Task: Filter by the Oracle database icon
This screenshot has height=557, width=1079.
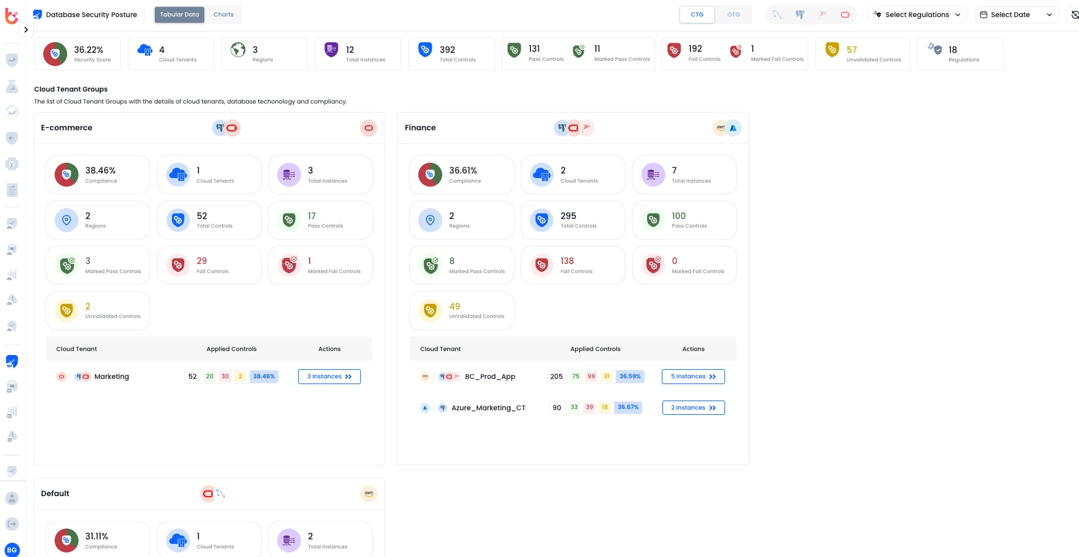Action: coord(845,15)
